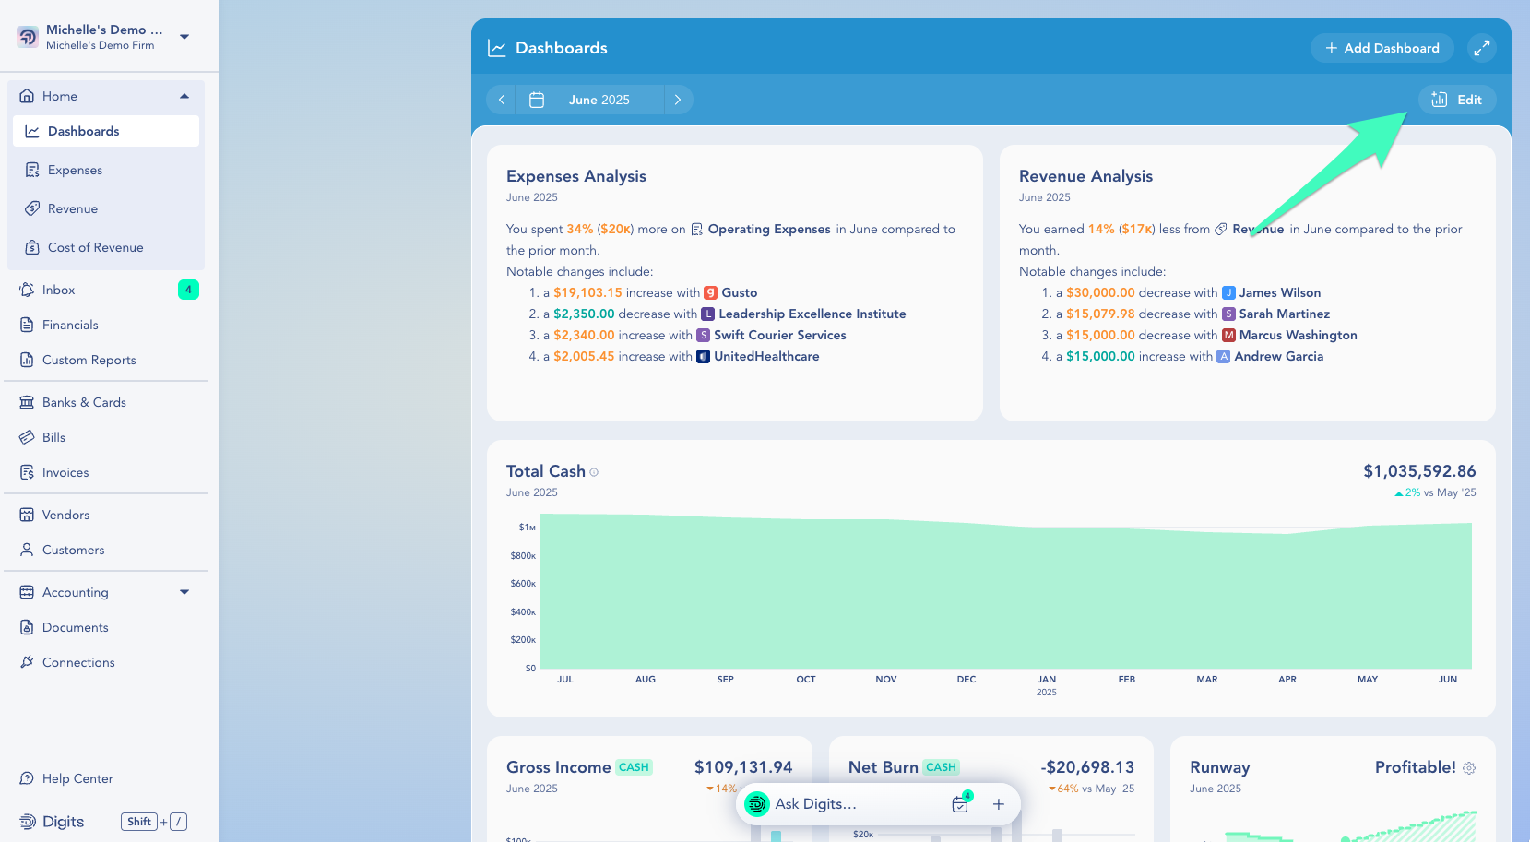The width and height of the screenshot is (1530, 842).
Task: Open Gusto vendor from Expenses Analysis
Action: (x=739, y=292)
